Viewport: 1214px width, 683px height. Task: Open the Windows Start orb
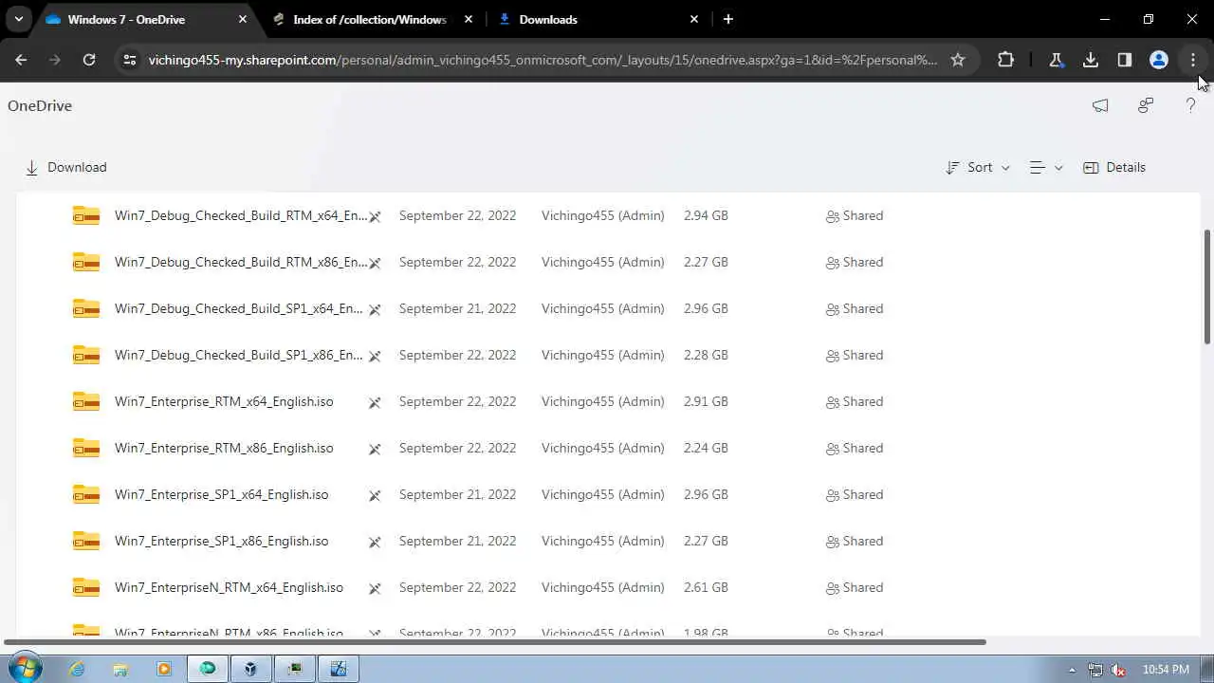click(25, 668)
